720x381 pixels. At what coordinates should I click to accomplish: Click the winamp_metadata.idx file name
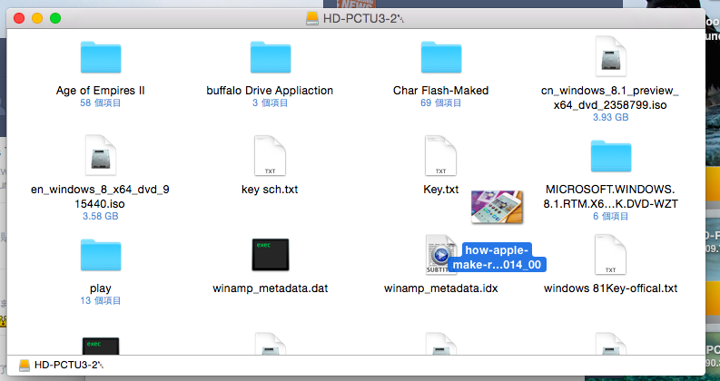click(x=441, y=288)
